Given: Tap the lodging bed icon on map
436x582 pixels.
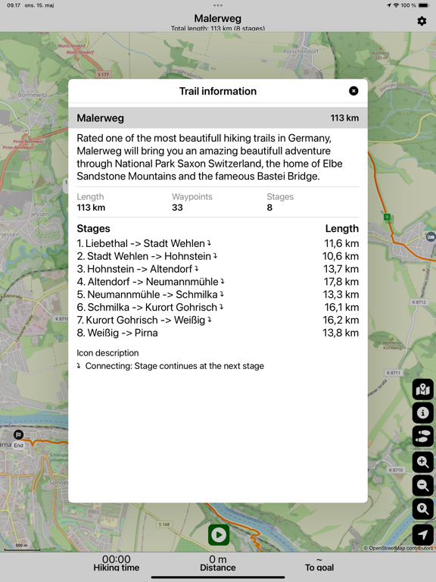Looking at the screenshot, I should 431,236.
